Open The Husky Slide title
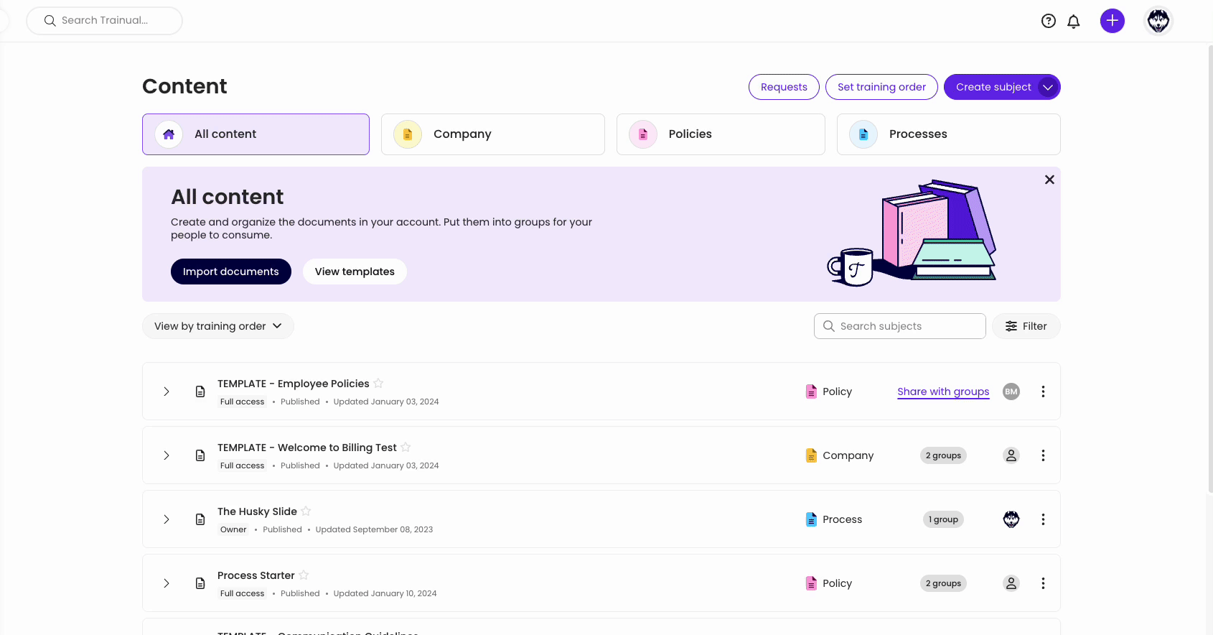Image resolution: width=1213 pixels, height=635 pixels. click(257, 511)
